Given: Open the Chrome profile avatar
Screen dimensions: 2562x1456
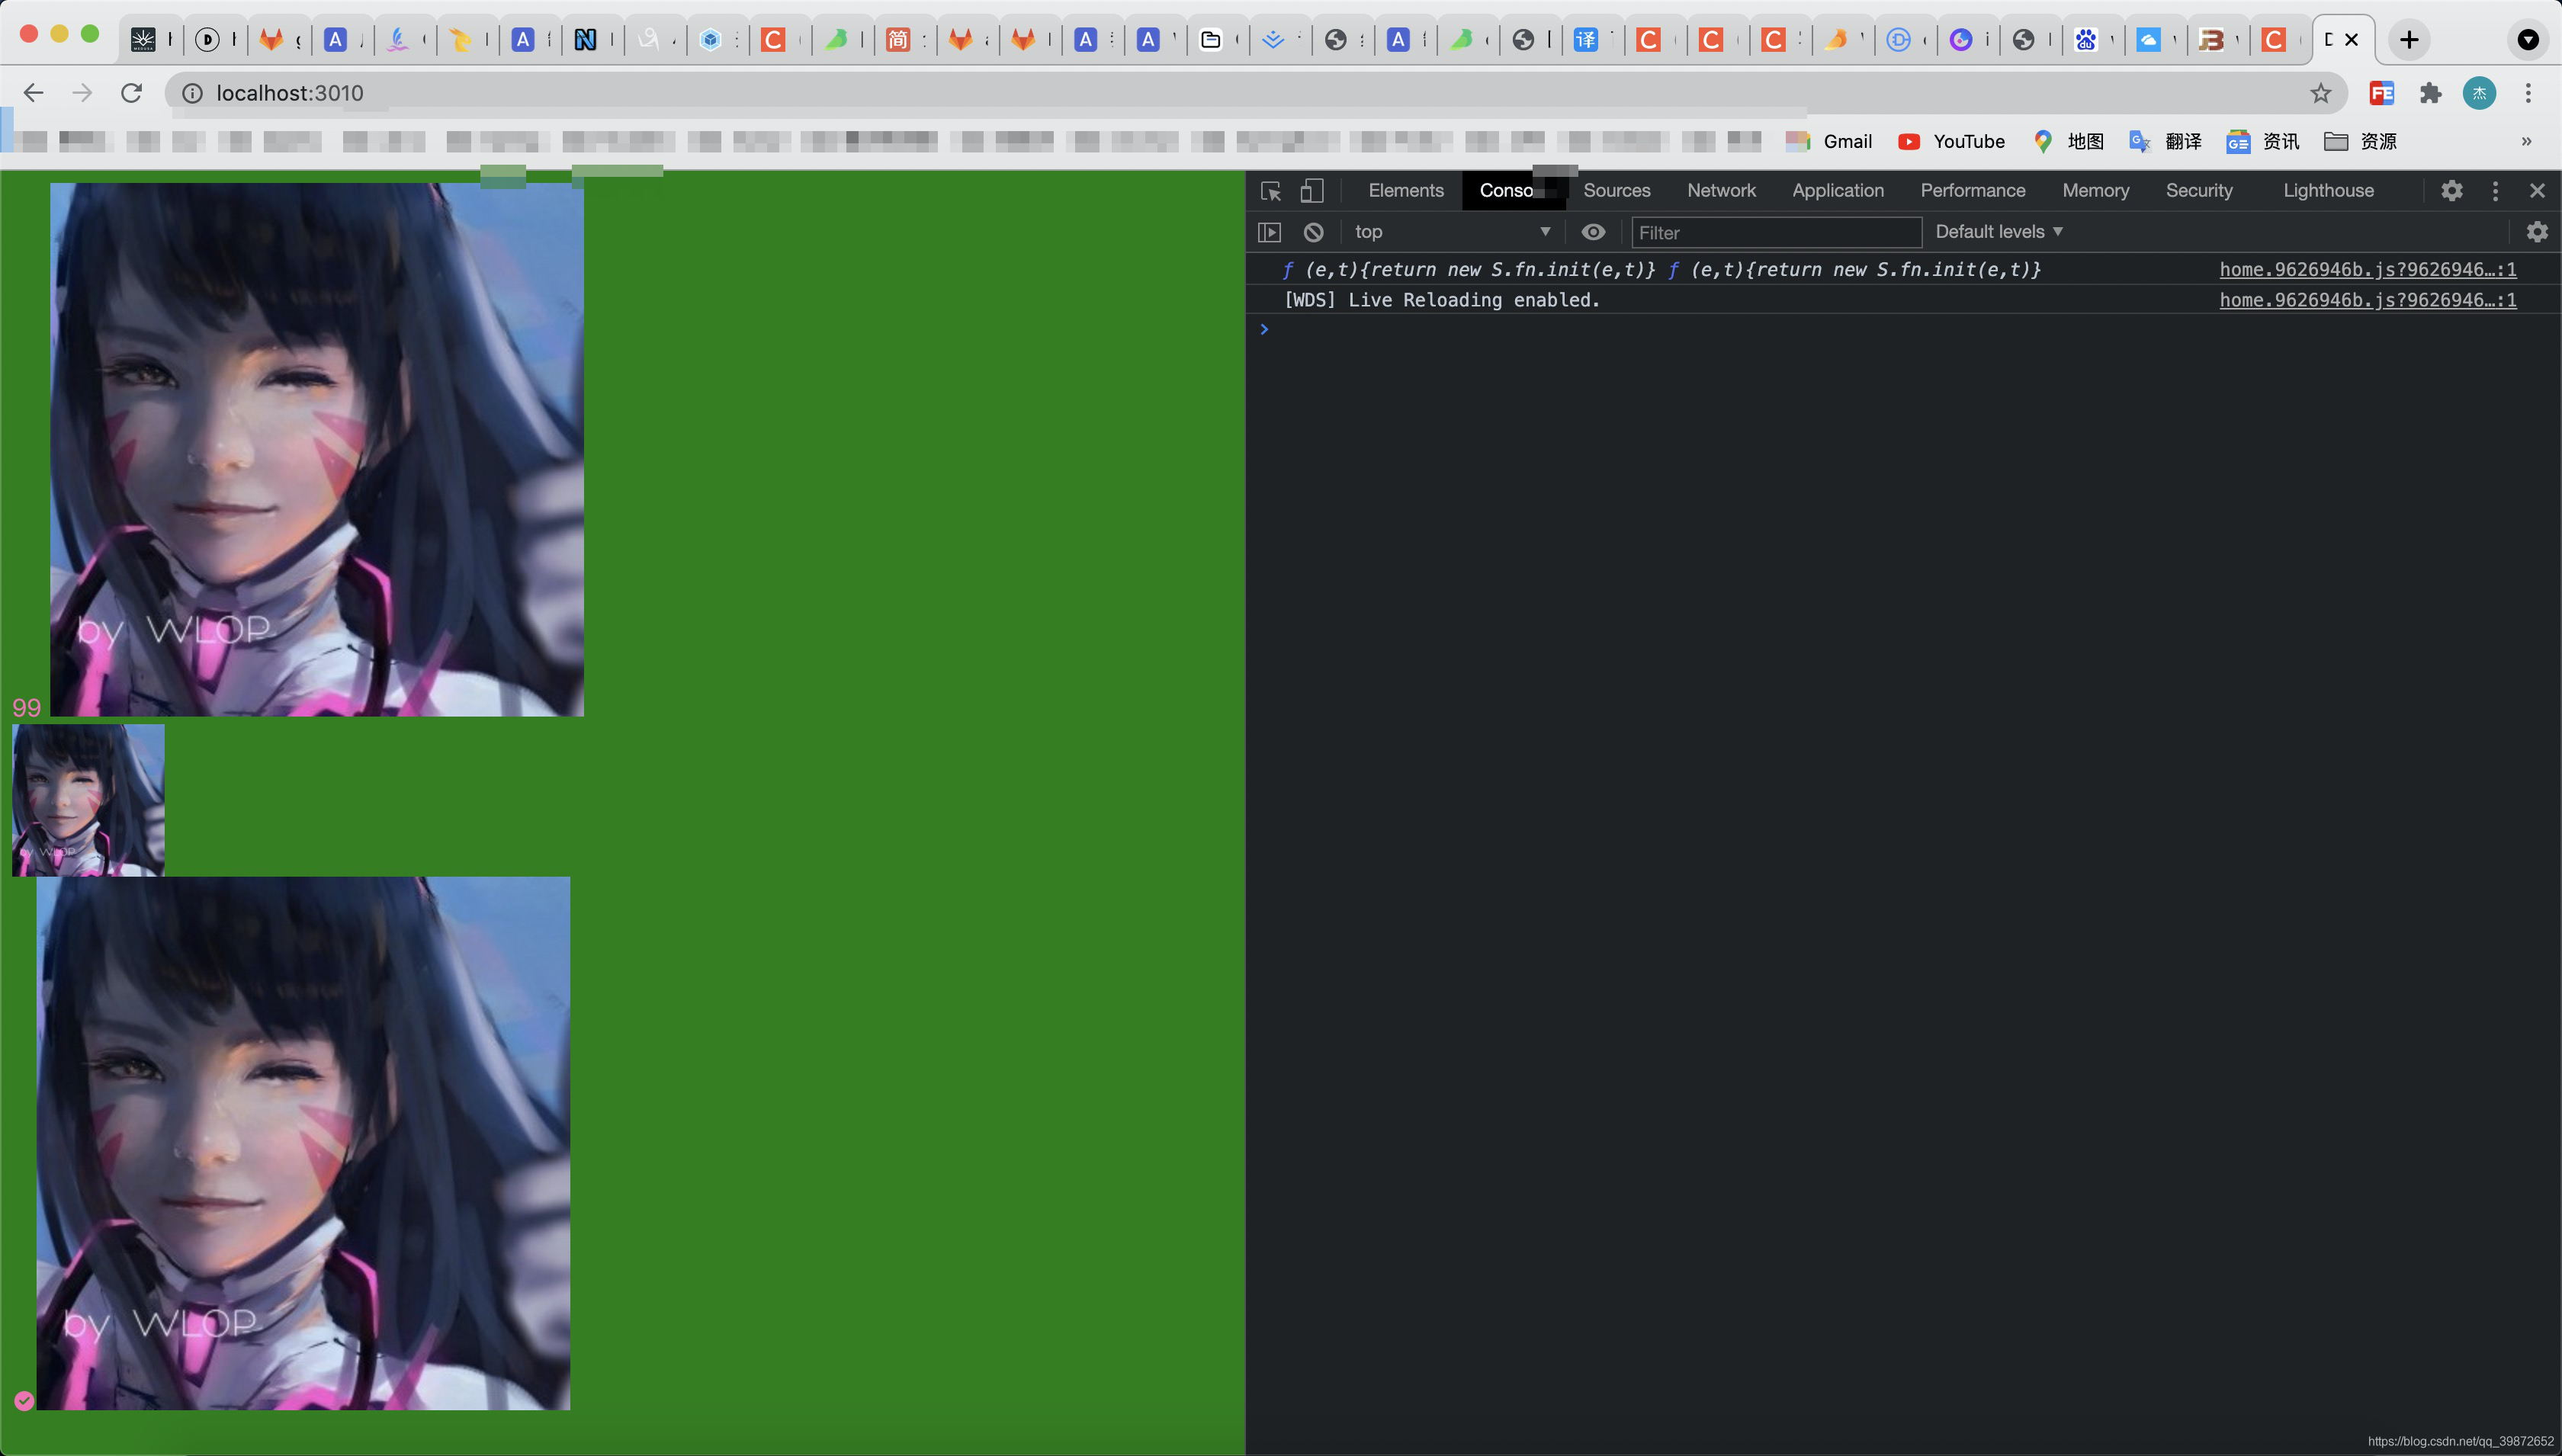Looking at the screenshot, I should pos(2479,93).
